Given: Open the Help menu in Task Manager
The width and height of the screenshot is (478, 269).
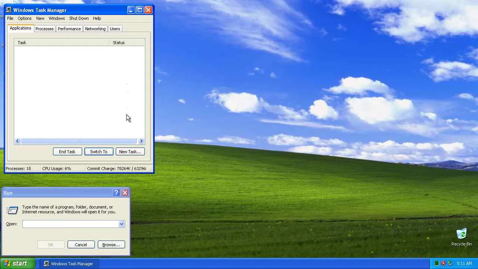Looking at the screenshot, I should [97, 18].
